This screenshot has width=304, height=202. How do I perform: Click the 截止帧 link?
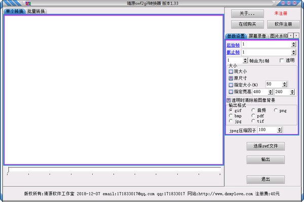(233, 52)
